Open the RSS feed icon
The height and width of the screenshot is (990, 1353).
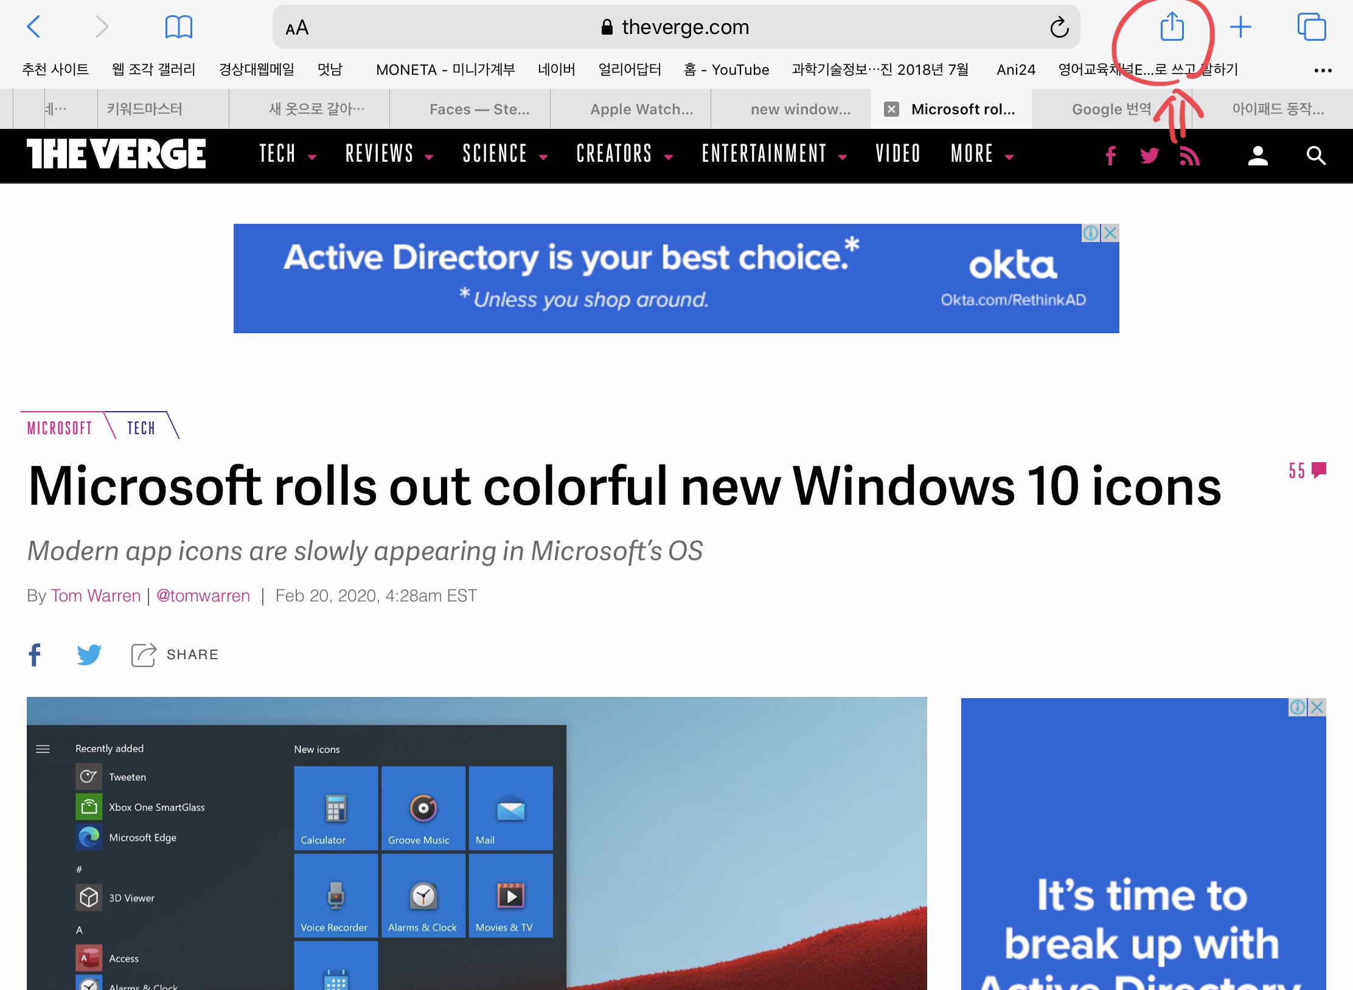1189,156
